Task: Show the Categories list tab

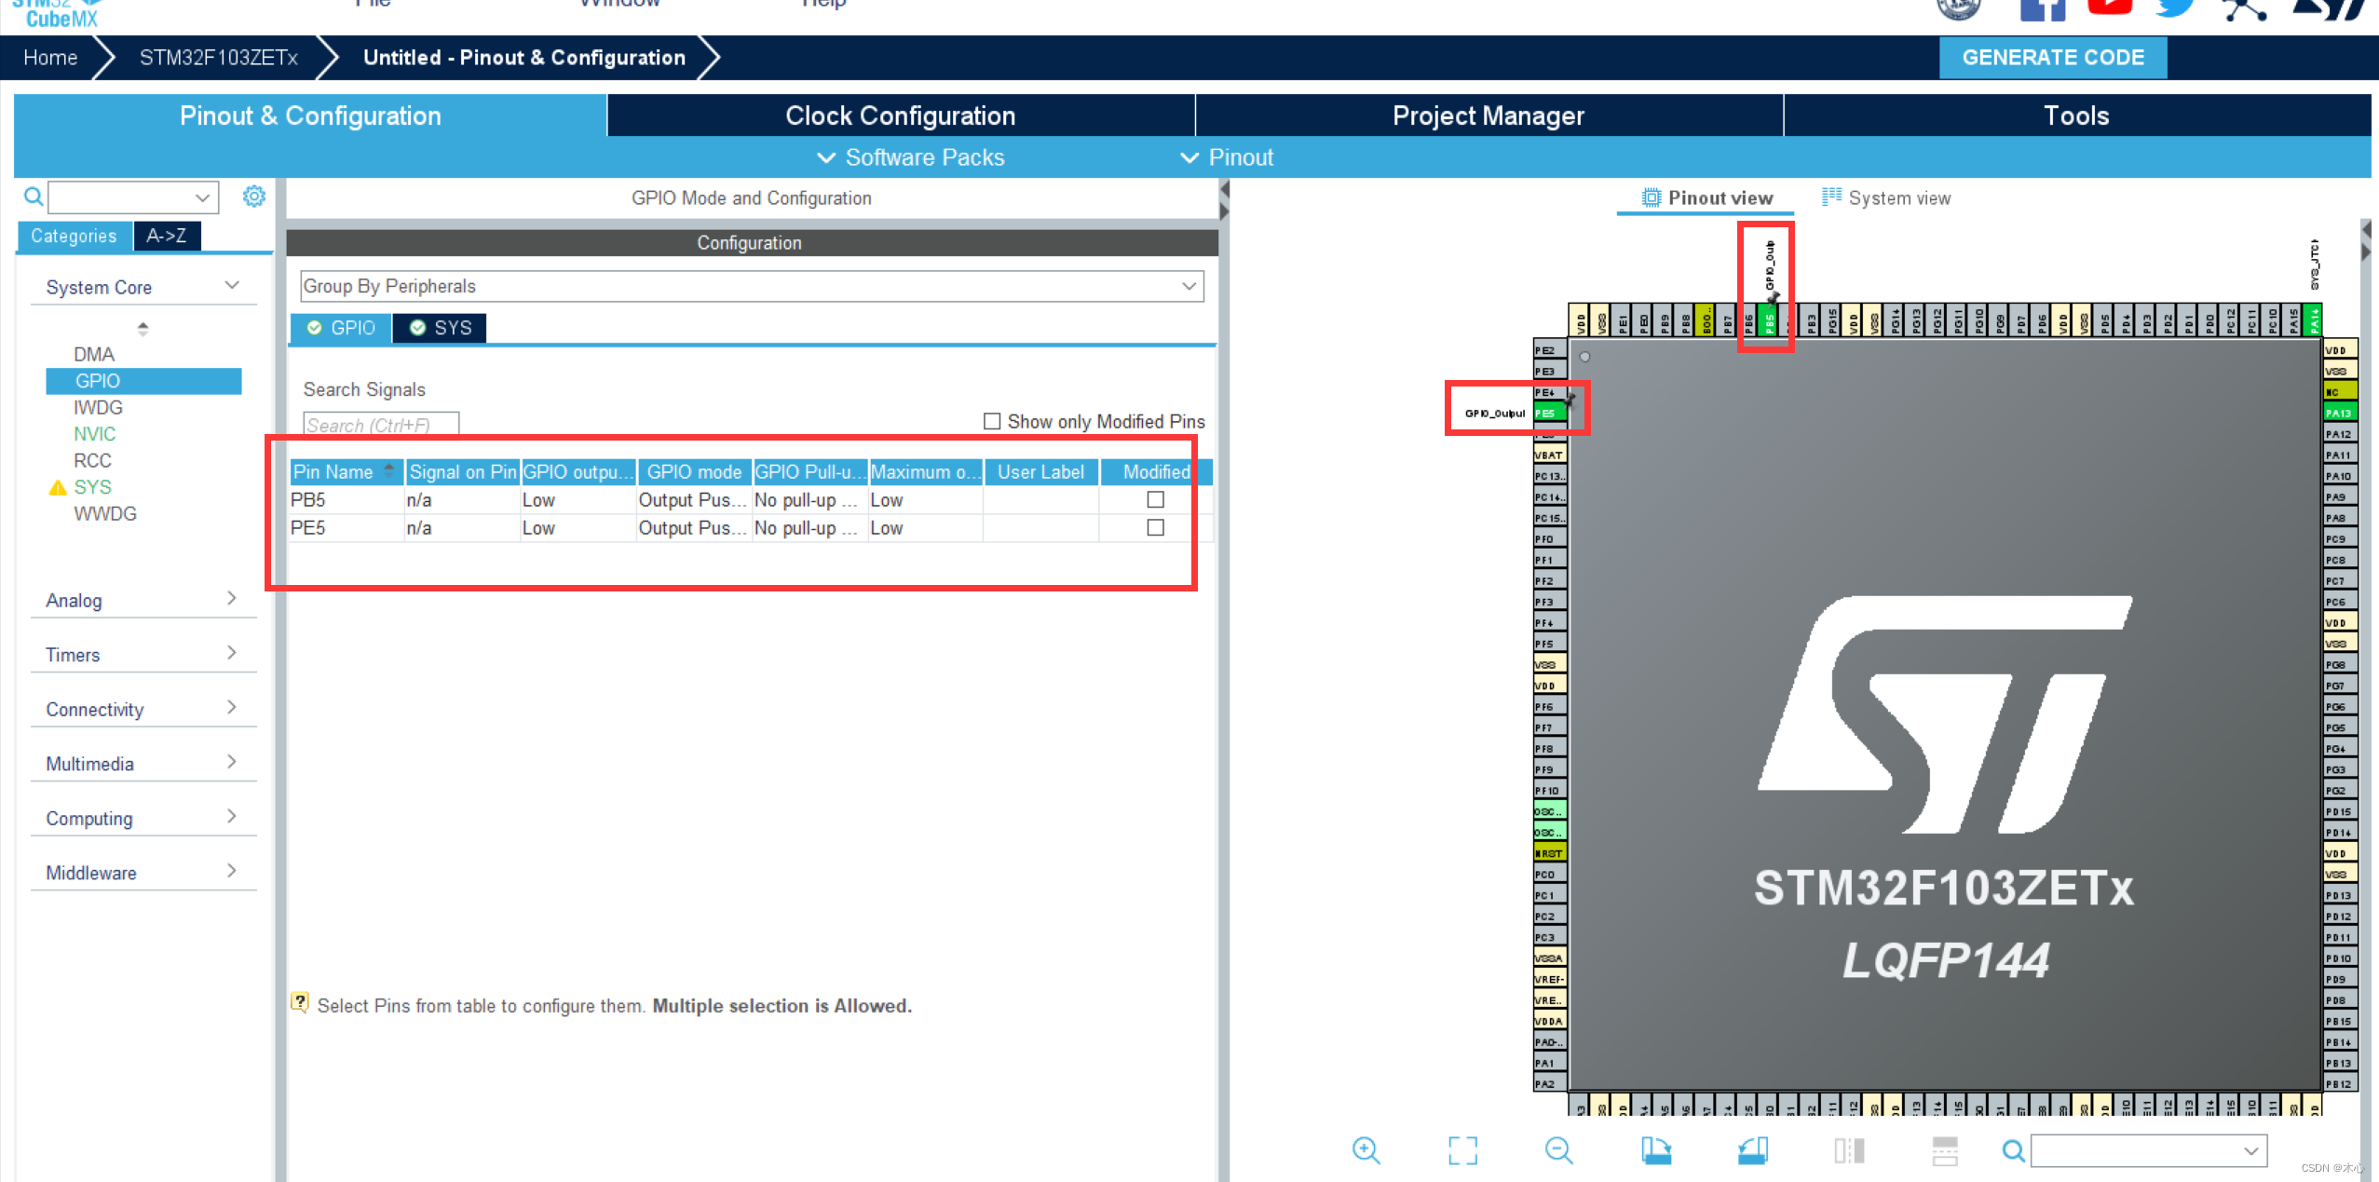Action: (x=75, y=236)
